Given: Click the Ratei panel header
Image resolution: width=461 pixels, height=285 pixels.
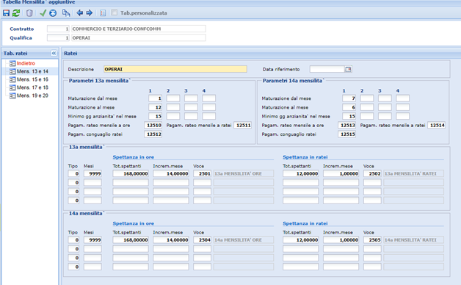Looking at the screenshot, I should (x=261, y=53).
